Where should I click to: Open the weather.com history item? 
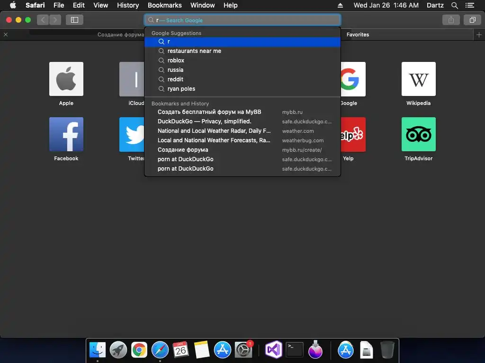click(242, 131)
